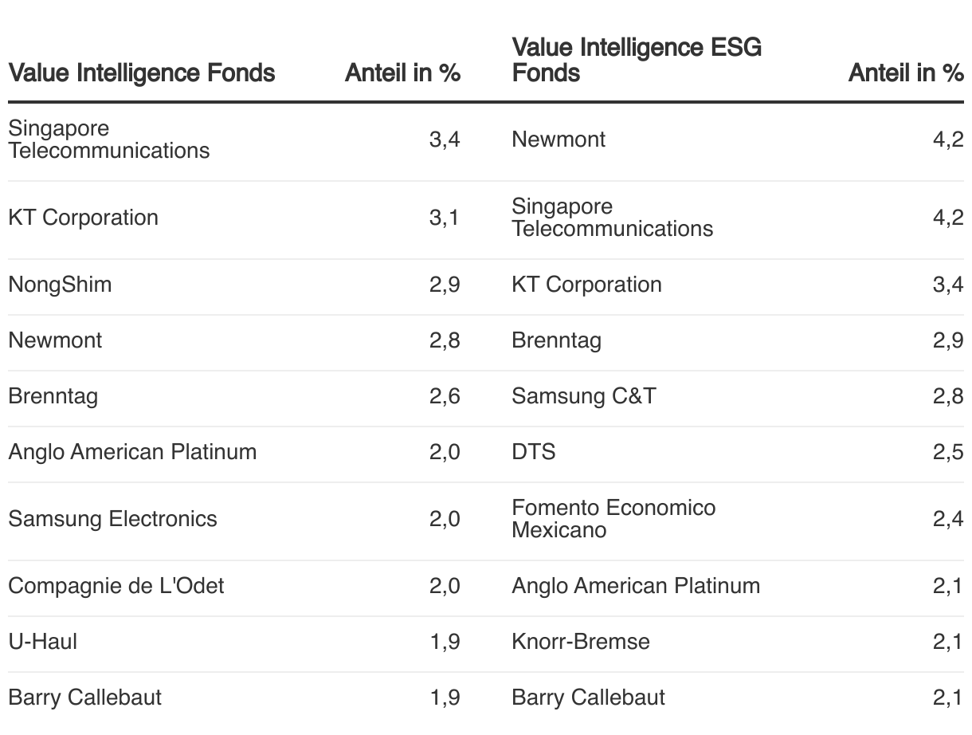The height and width of the screenshot is (735, 972).
Task: Select Compagnie de L'Odet 2,0 share value
Action: (x=445, y=586)
